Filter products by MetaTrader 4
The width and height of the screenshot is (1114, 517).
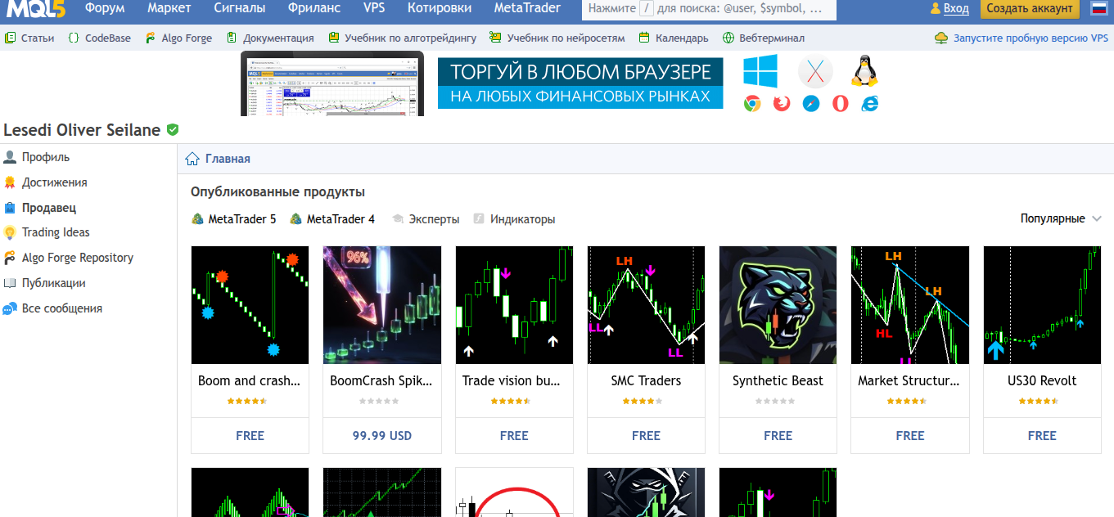pyautogui.click(x=332, y=219)
